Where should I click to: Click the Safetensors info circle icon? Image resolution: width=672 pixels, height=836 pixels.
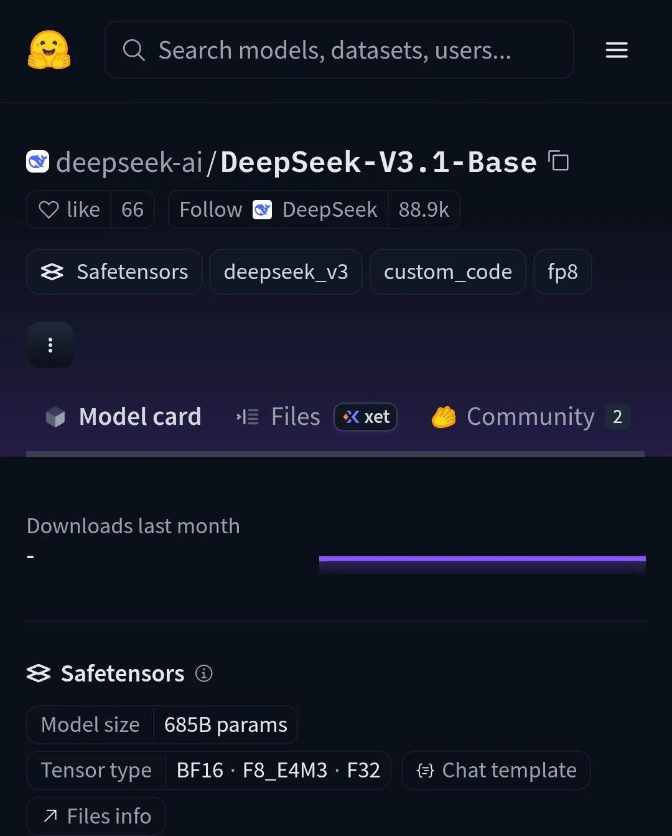pyautogui.click(x=204, y=673)
